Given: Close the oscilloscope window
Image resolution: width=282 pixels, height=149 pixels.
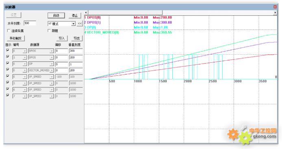Looking at the screenshot, I should click(275, 7).
